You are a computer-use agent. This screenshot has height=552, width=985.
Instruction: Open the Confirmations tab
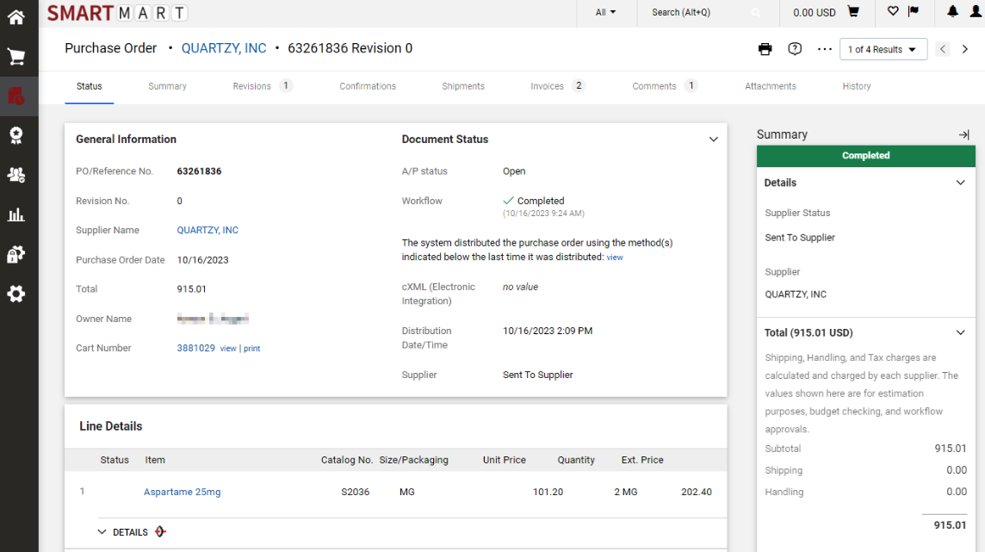coord(368,87)
